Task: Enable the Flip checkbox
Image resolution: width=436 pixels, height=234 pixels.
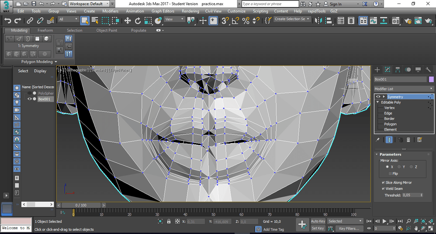Action: coord(391,174)
